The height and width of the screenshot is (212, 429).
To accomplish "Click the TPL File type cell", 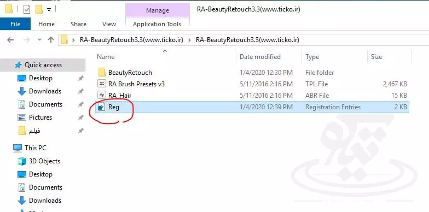I will (316, 84).
